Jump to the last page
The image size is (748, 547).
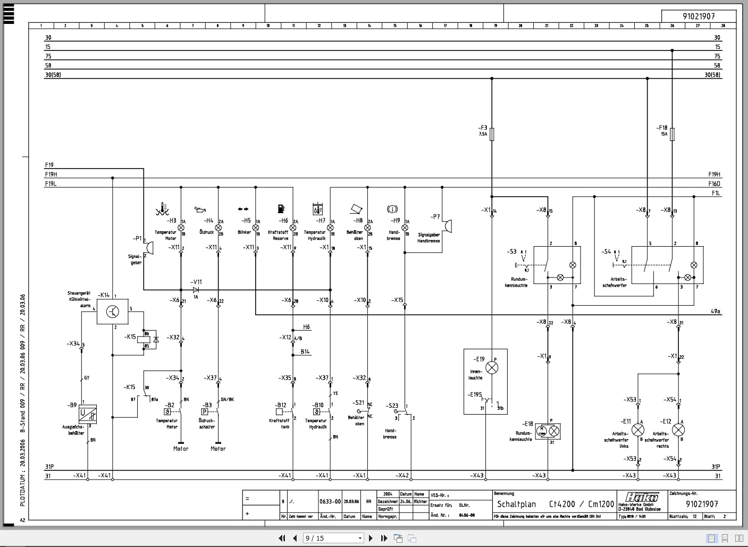click(x=384, y=538)
